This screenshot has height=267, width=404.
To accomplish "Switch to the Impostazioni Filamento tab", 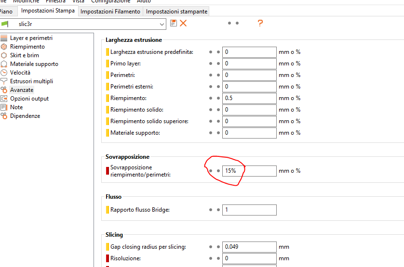I will coord(110,11).
